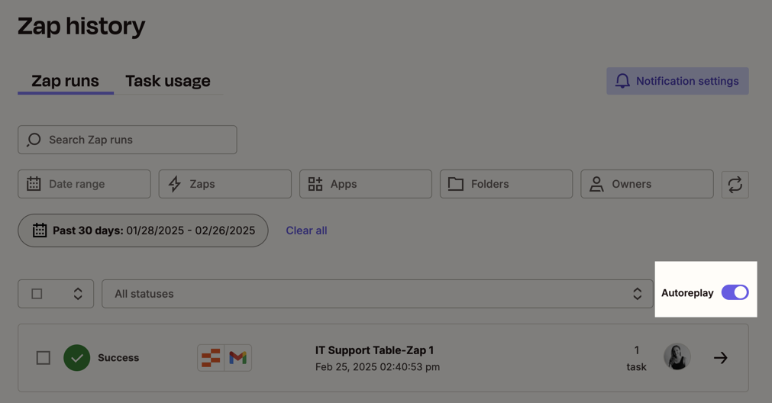This screenshot has height=403, width=772.
Task: Click the refresh icon next to Owners
Action: click(x=735, y=184)
